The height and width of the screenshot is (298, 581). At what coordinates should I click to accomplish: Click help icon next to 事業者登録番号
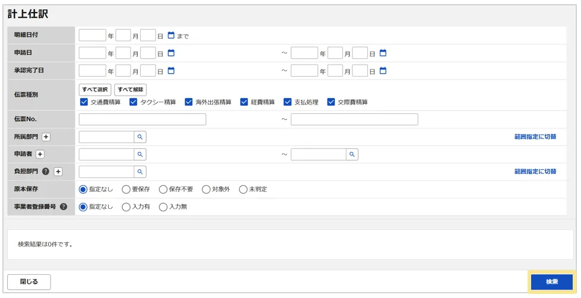click(x=64, y=207)
